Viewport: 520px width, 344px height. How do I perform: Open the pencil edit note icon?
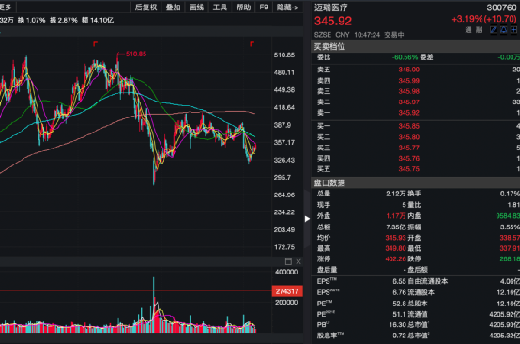click(x=494, y=30)
